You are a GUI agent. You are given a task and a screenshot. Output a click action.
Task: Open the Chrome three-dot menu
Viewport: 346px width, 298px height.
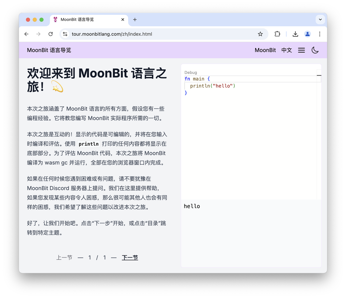click(x=320, y=34)
